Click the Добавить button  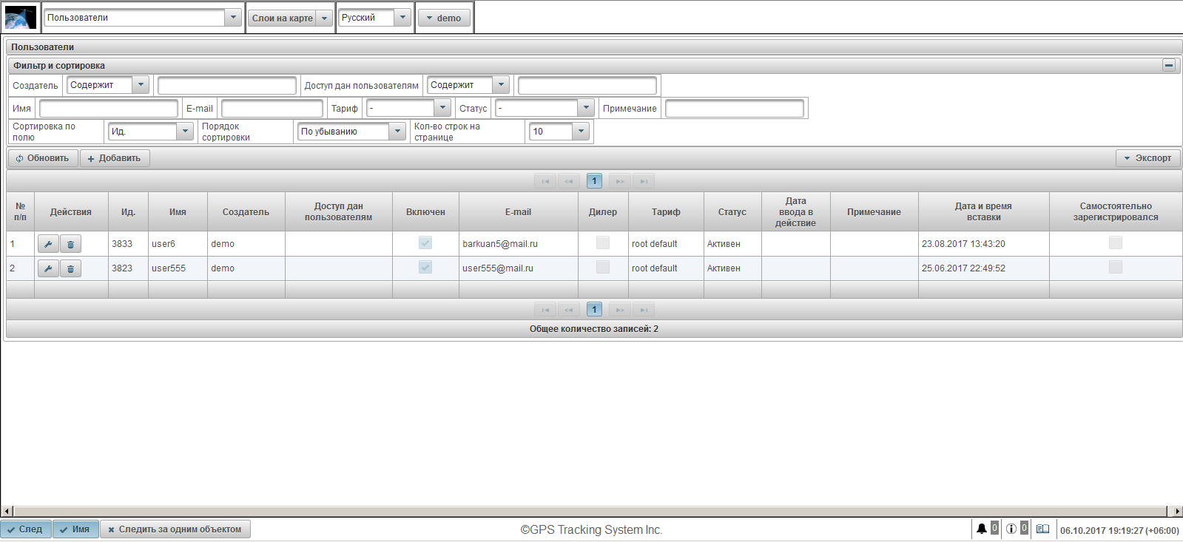[115, 158]
